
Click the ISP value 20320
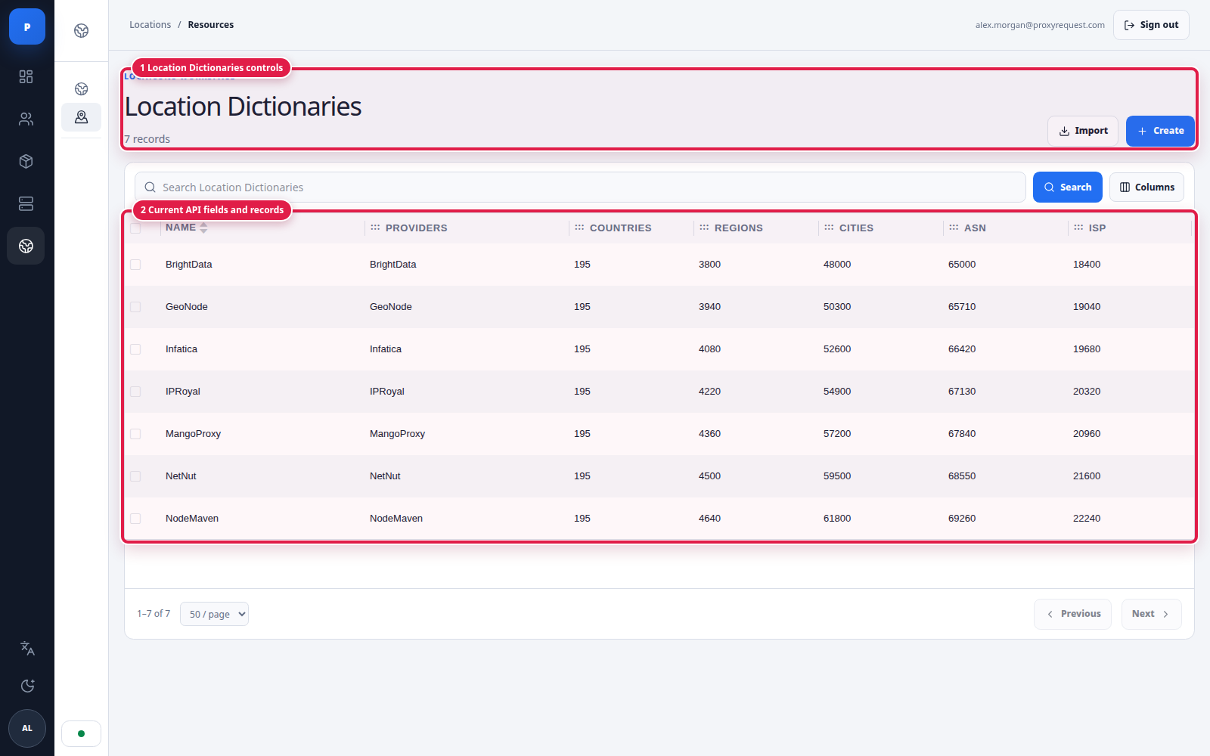(x=1087, y=392)
